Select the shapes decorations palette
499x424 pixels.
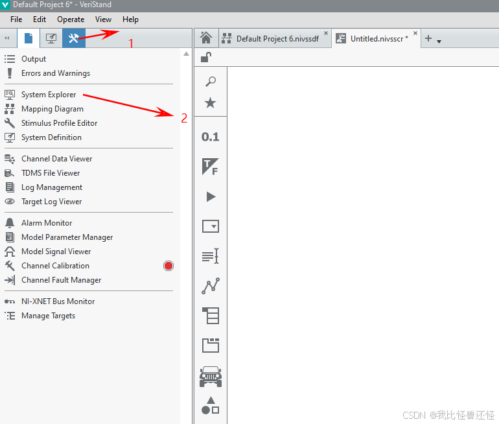point(211,405)
